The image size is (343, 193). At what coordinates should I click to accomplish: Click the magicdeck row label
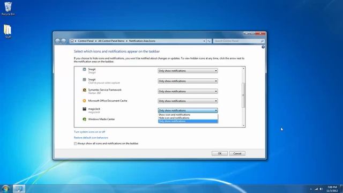point(94,109)
